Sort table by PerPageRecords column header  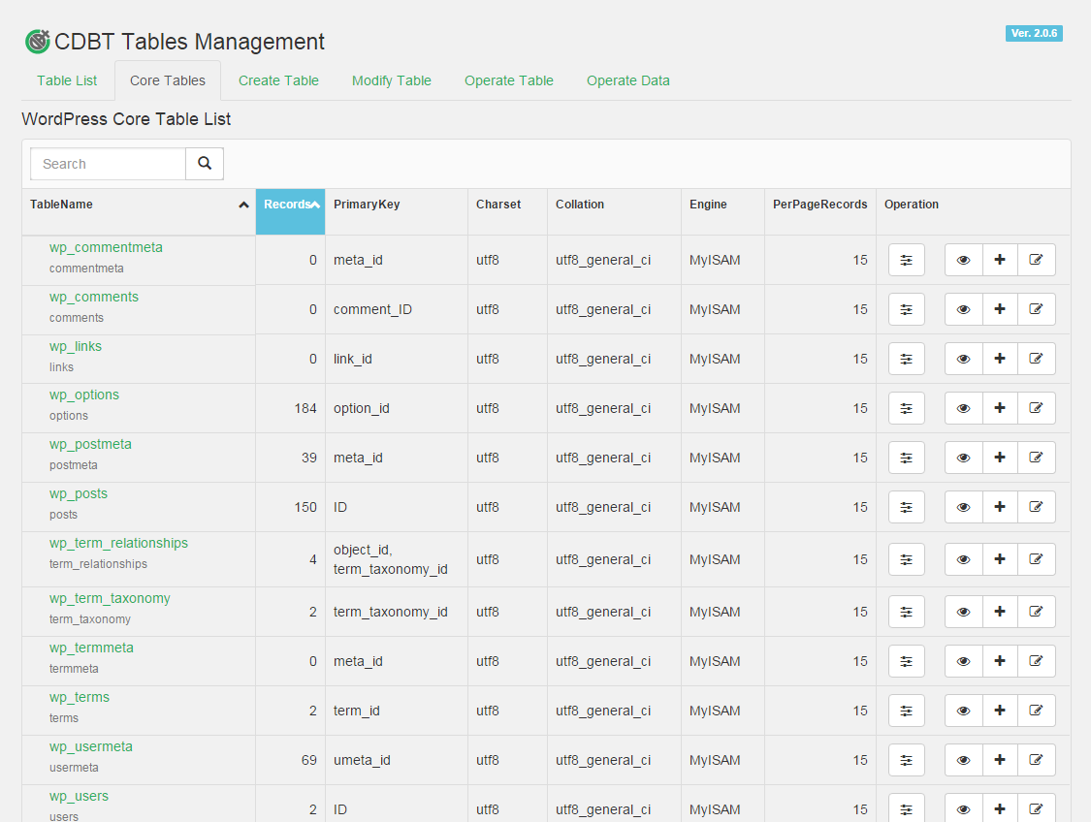(x=819, y=205)
